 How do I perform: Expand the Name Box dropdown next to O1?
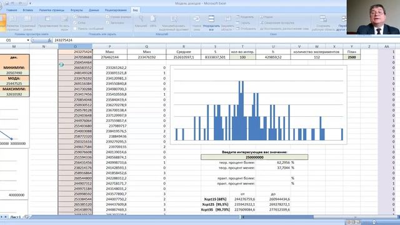pyautogui.click(x=28, y=40)
